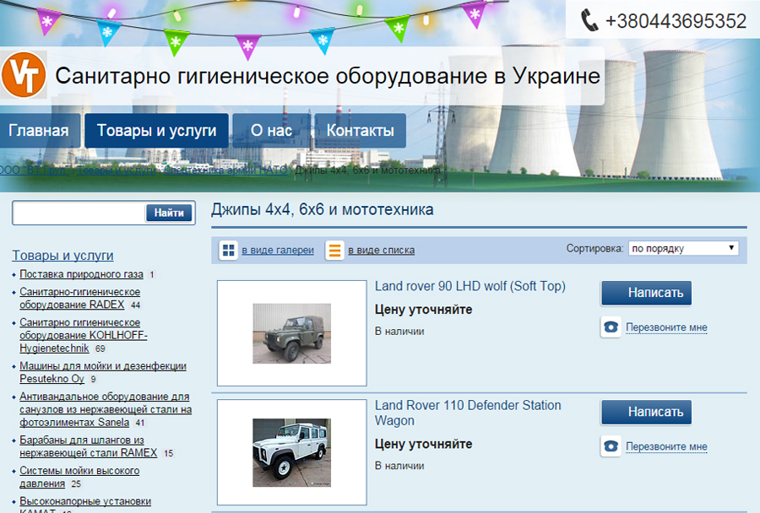Viewport: 760px width, 513px height.
Task: Open the Контакты navigation tab
Action: 360,131
